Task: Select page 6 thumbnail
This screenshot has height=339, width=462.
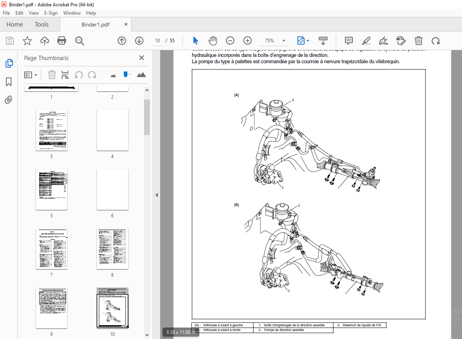Action: click(113, 190)
